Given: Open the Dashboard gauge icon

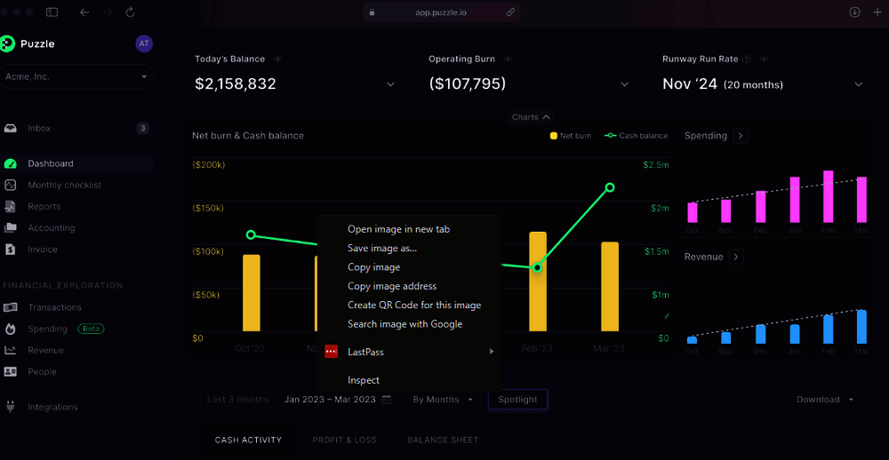Looking at the screenshot, I should [x=11, y=163].
